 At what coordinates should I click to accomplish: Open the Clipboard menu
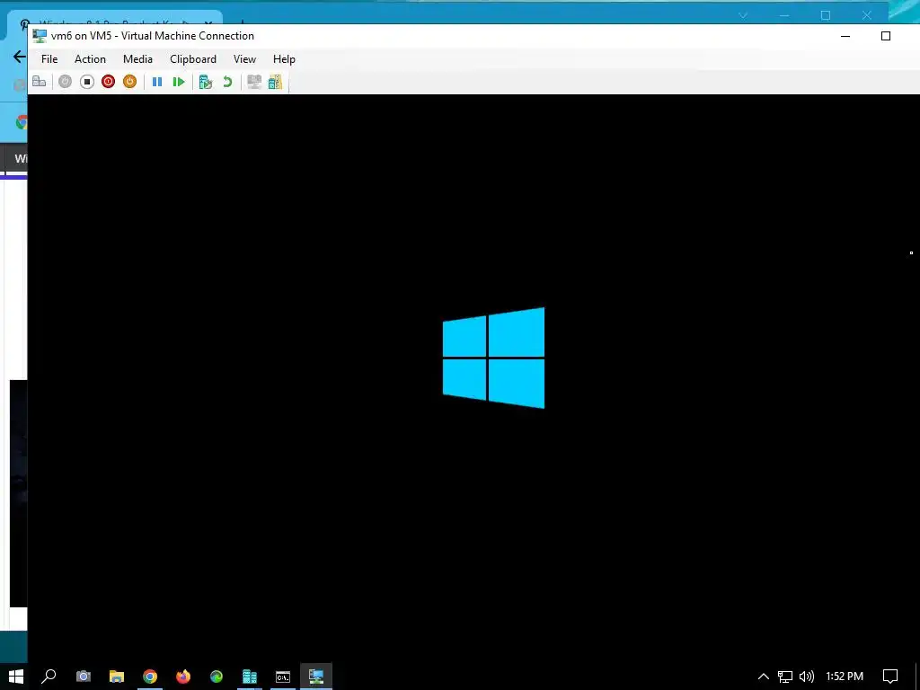click(x=193, y=59)
